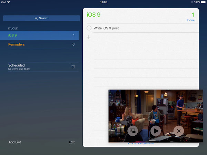
Task: Click the 12:06 clock in status bar
Action: point(104,2)
